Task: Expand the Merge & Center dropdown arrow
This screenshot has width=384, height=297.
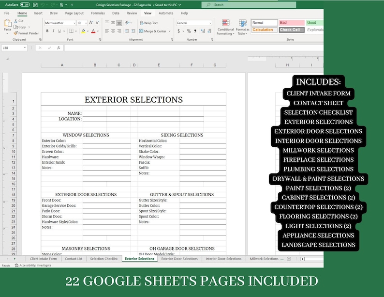Action: (x=169, y=31)
